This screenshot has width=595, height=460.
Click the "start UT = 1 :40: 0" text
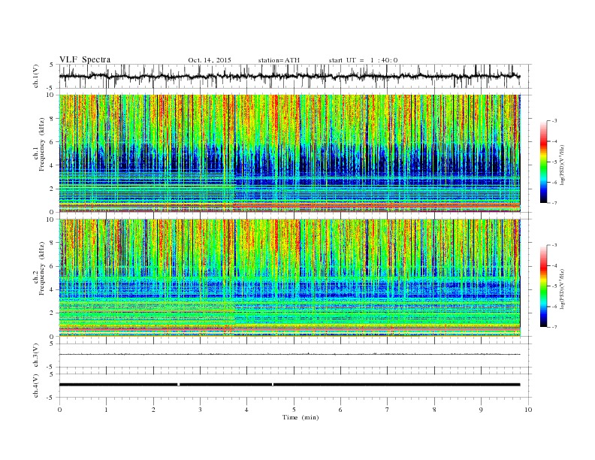[363, 60]
